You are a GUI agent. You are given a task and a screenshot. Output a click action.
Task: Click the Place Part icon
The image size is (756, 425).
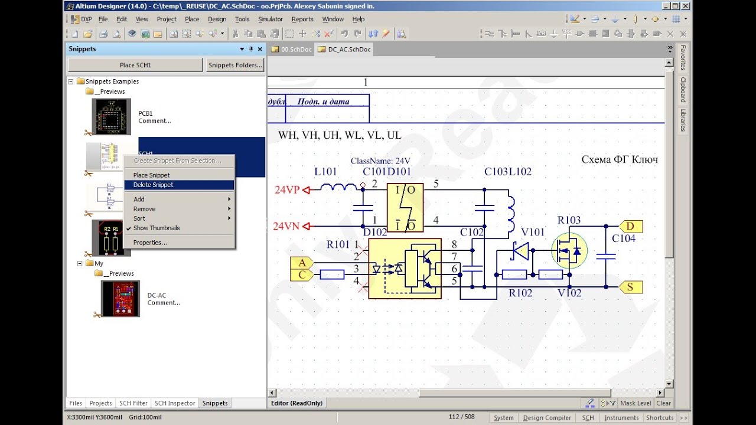pyautogui.click(x=580, y=34)
